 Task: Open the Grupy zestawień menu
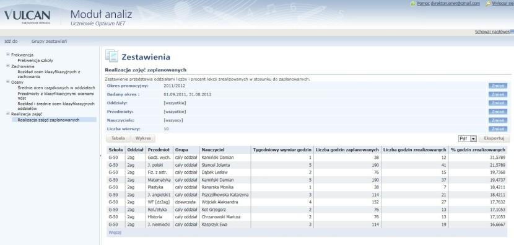(x=49, y=42)
